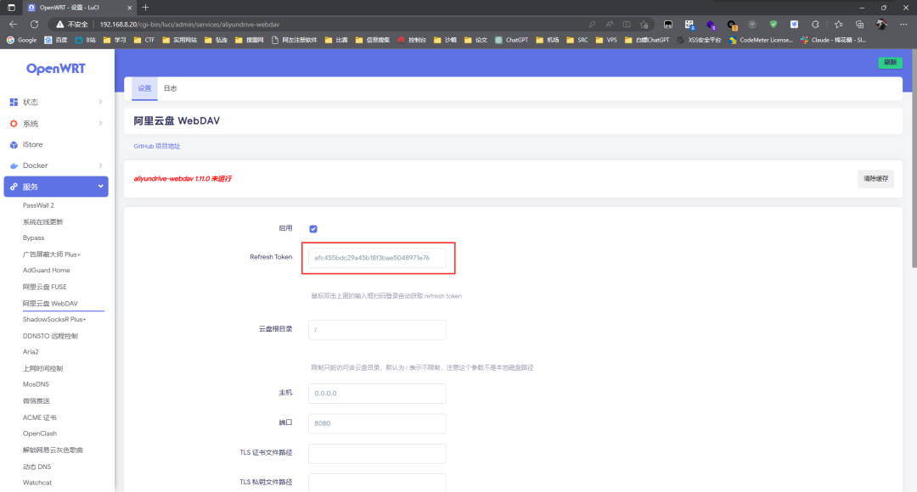This screenshot has height=492, width=917.
Task: Open PassWall 2 in services menu
Action: tap(38, 205)
